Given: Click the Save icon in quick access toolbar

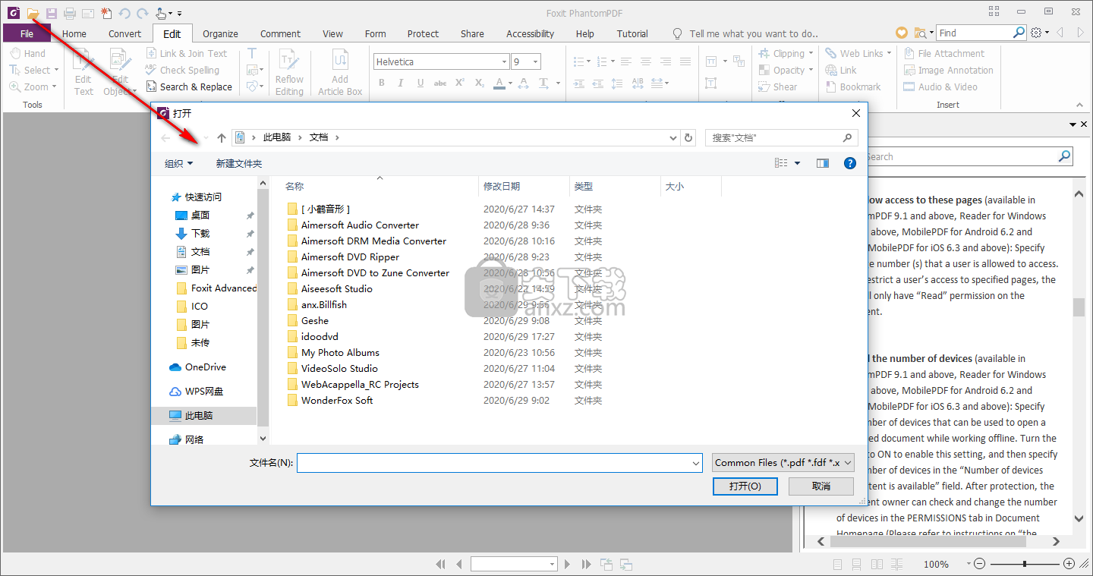Looking at the screenshot, I should [52, 13].
